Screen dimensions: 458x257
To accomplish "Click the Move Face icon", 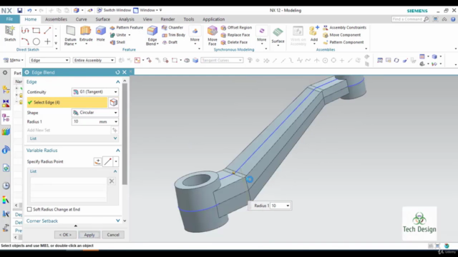I will point(213,31).
